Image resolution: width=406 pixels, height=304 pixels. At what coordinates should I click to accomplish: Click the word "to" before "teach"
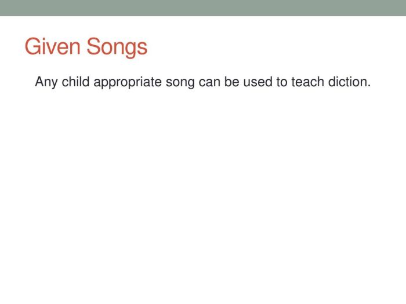point(282,82)
